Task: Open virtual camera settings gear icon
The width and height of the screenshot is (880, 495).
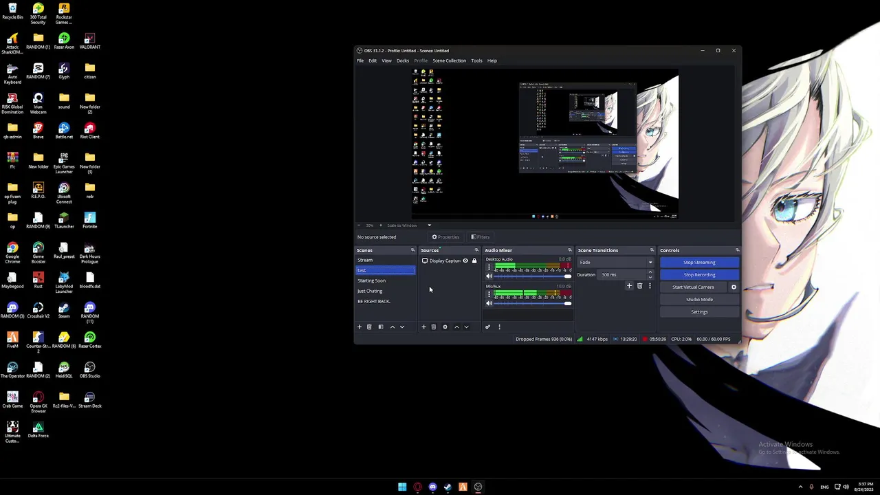Action: pos(734,287)
